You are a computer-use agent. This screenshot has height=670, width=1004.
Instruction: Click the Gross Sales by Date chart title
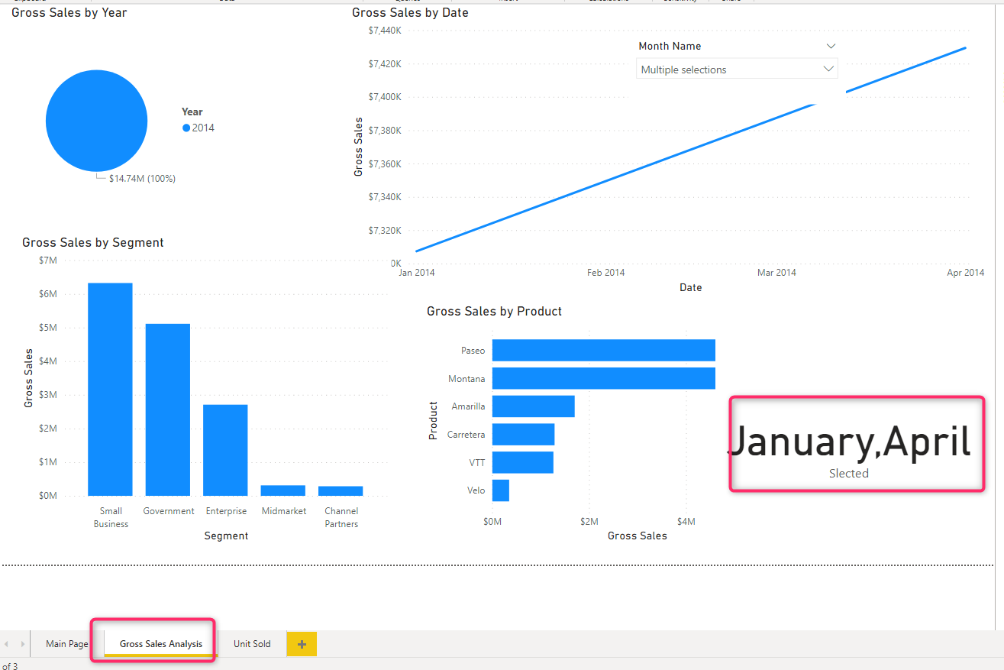point(410,13)
